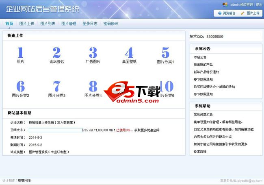The width and height of the screenshot is (264, 185).
Task: Open the 密码修改 tab
Action: pos(111,24)
